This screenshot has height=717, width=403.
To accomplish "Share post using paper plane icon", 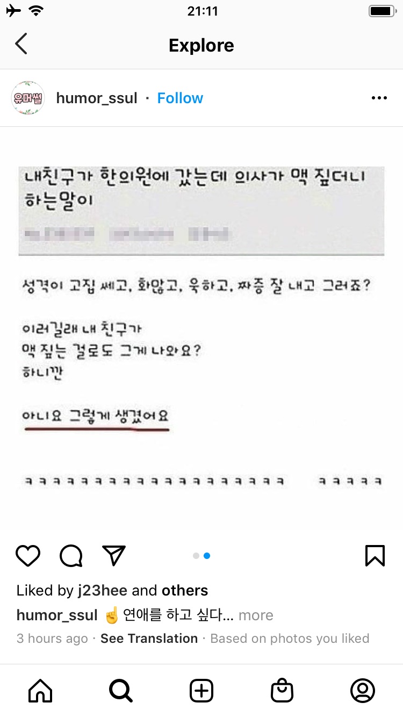I will 113,556.
